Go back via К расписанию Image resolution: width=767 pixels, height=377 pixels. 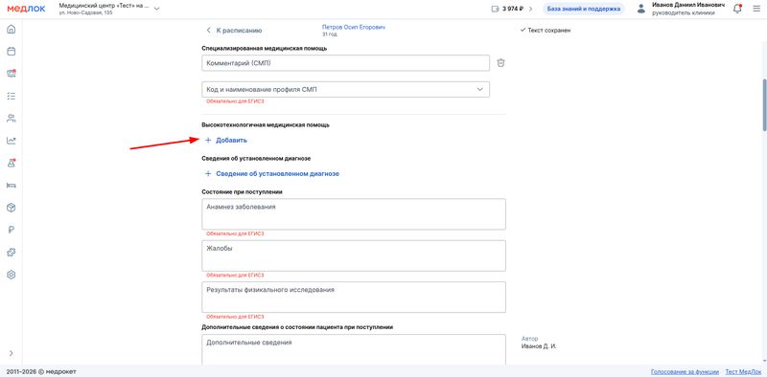pos(234,31)
